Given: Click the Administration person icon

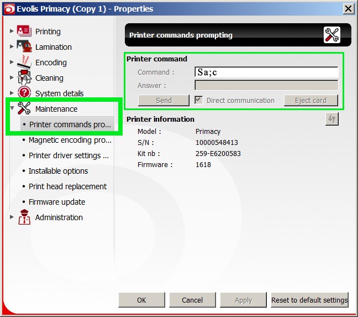Looking at the screenshot, I should point(24,217).
